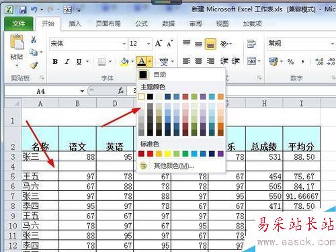Click the Undo icon
336x252 pixels.
(34, 9)
